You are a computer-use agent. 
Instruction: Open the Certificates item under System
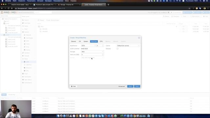coord(29,38)
